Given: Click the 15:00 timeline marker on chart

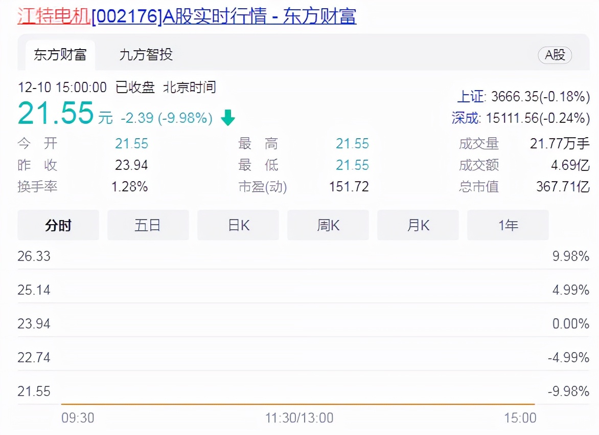Looking at the screenshot, I should click(520, 418).
